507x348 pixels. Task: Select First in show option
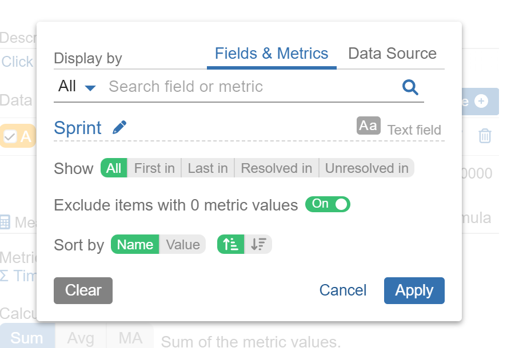click(x=154, y=168)
